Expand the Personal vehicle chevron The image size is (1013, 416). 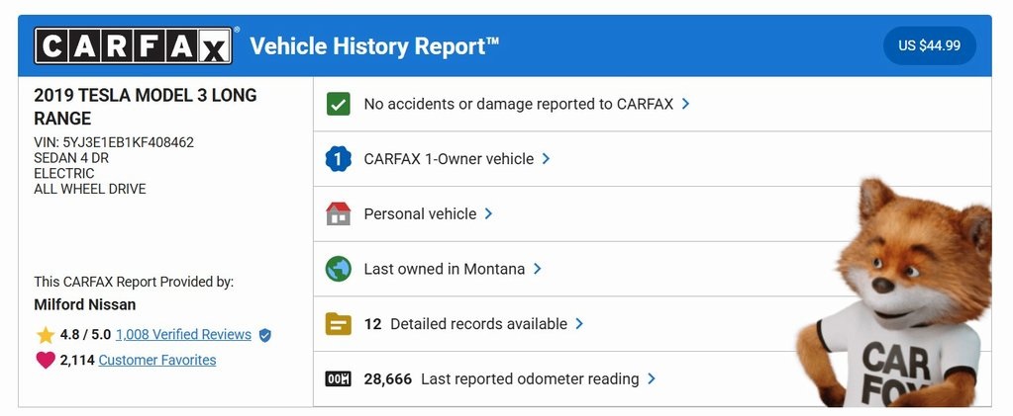[x=488, y=213]
